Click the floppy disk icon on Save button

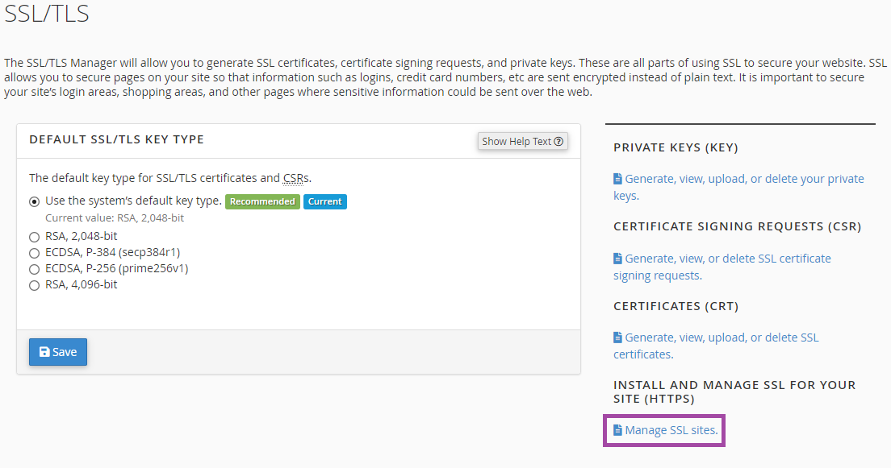coord(44,352)
